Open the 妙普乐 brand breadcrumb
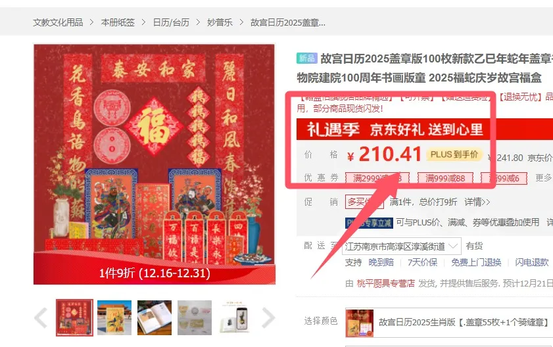Screen dimensions: 553x347 click(220, 22)
